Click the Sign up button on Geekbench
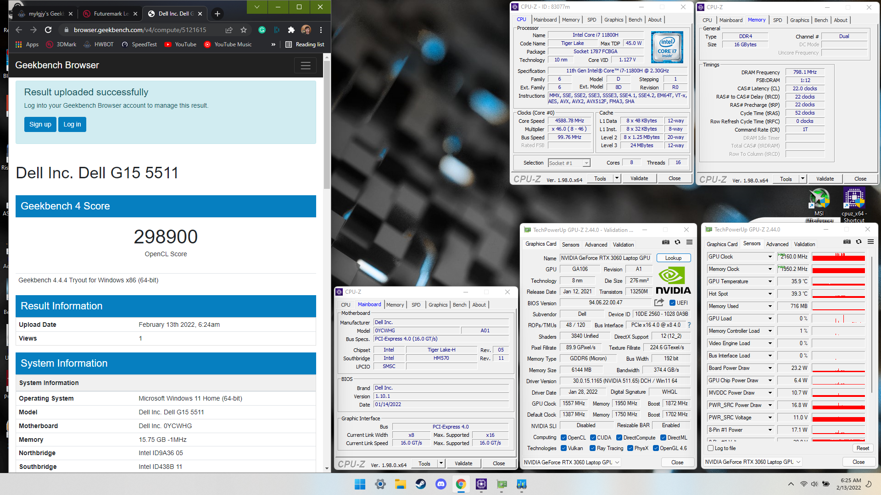The image size is (881, 495). click(40, 124)
